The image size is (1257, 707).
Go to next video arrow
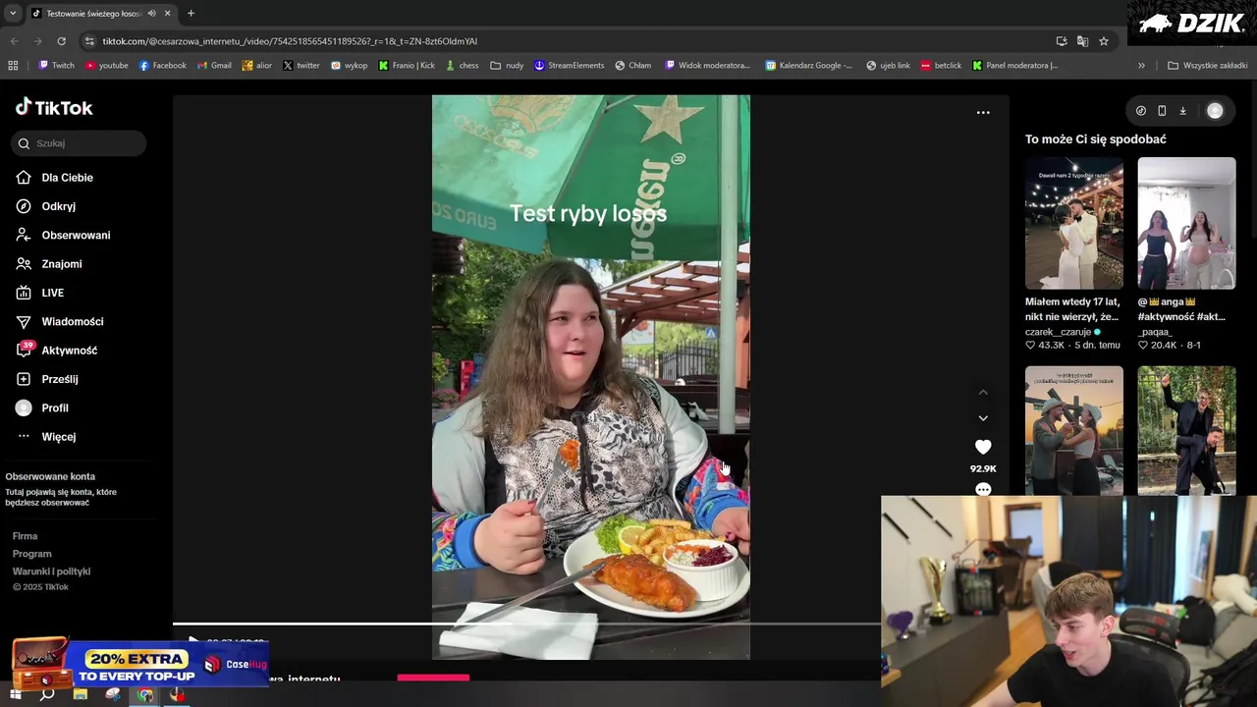tap(983, 418)
